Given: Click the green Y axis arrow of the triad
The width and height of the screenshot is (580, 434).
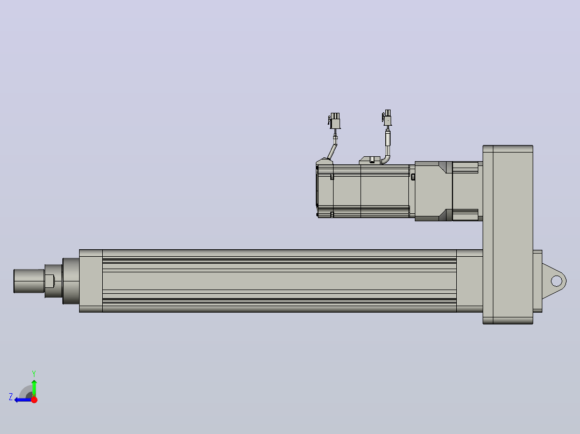Looking at the screenshot, I should click(x=34, y=388).
